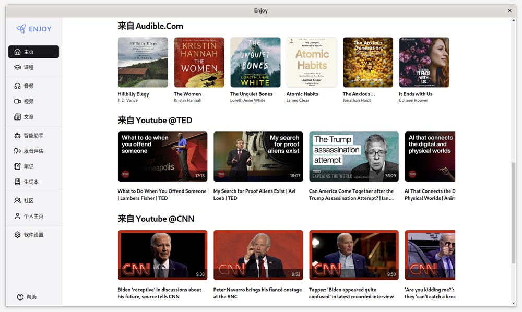The width and height of the screenshot is (522, 312).
Task: Close the Enjoy window
Action: coord(509,10)
